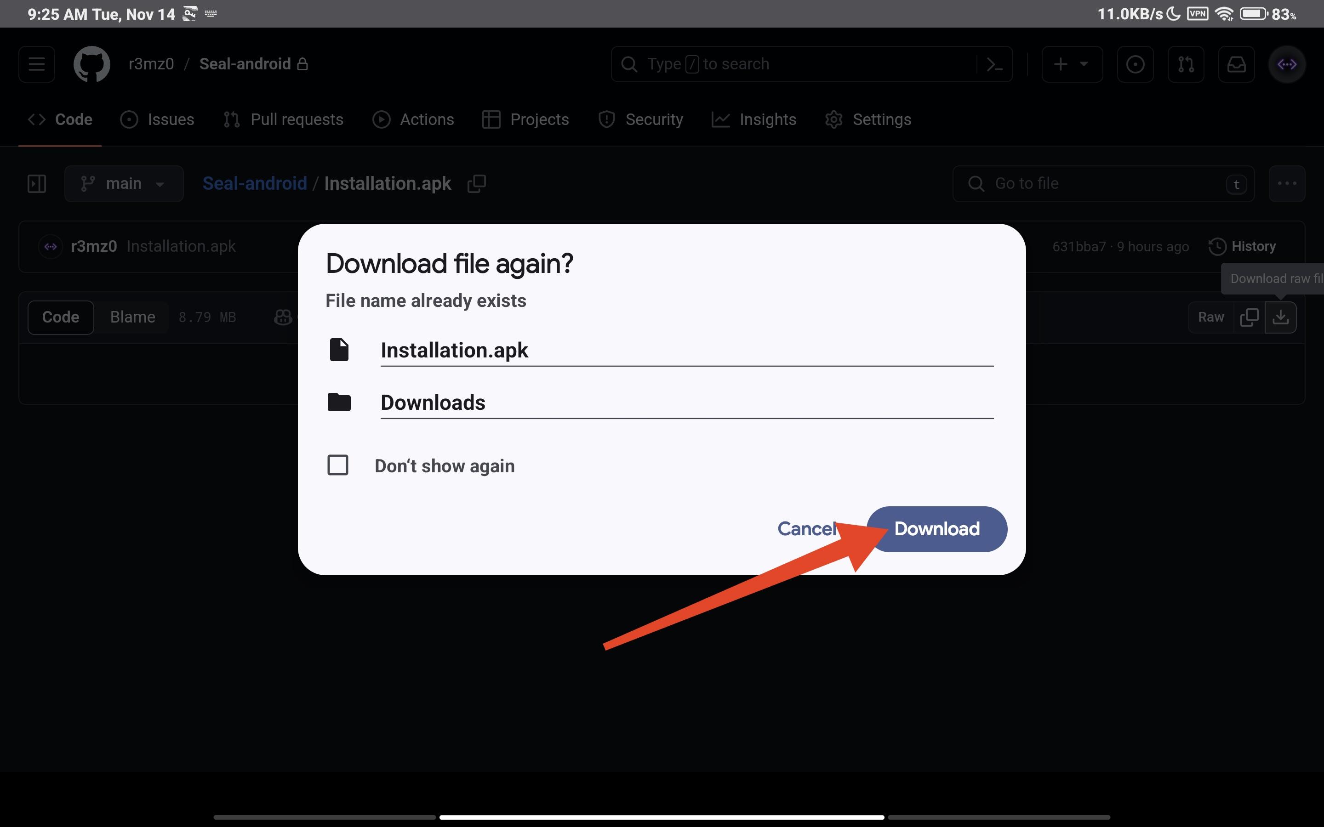Switch to the Projects tab
This screenshot has height=827, width=1324.
pyautogui.click(x=525, y=119)
